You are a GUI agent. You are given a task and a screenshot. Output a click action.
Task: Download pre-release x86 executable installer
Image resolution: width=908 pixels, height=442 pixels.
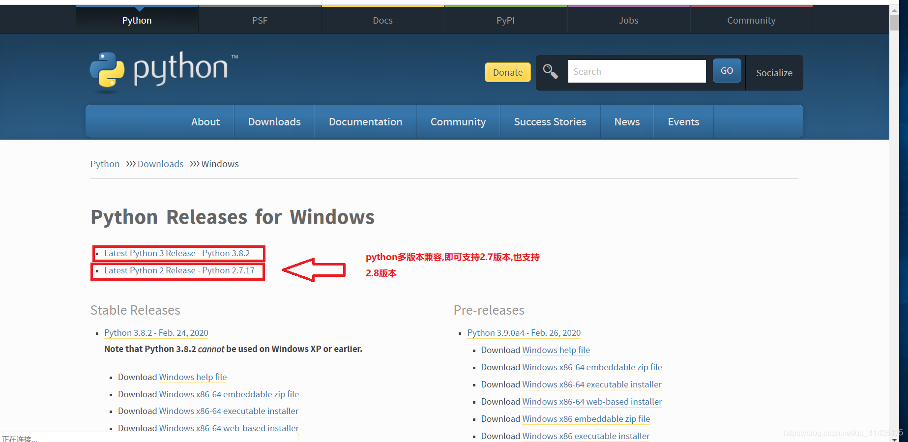[586, 436]
